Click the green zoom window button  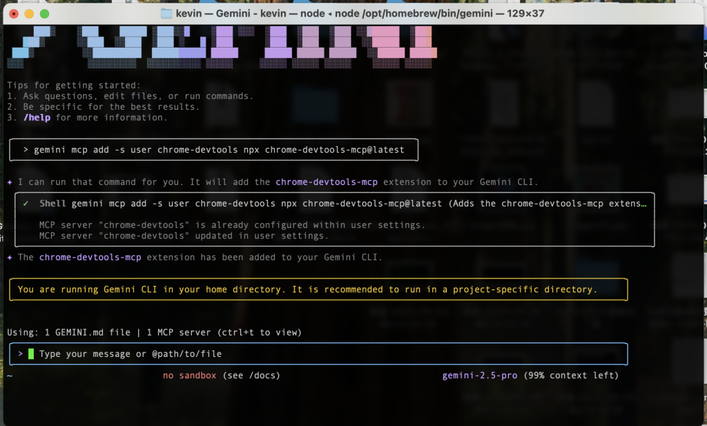[x=45, y=14]
